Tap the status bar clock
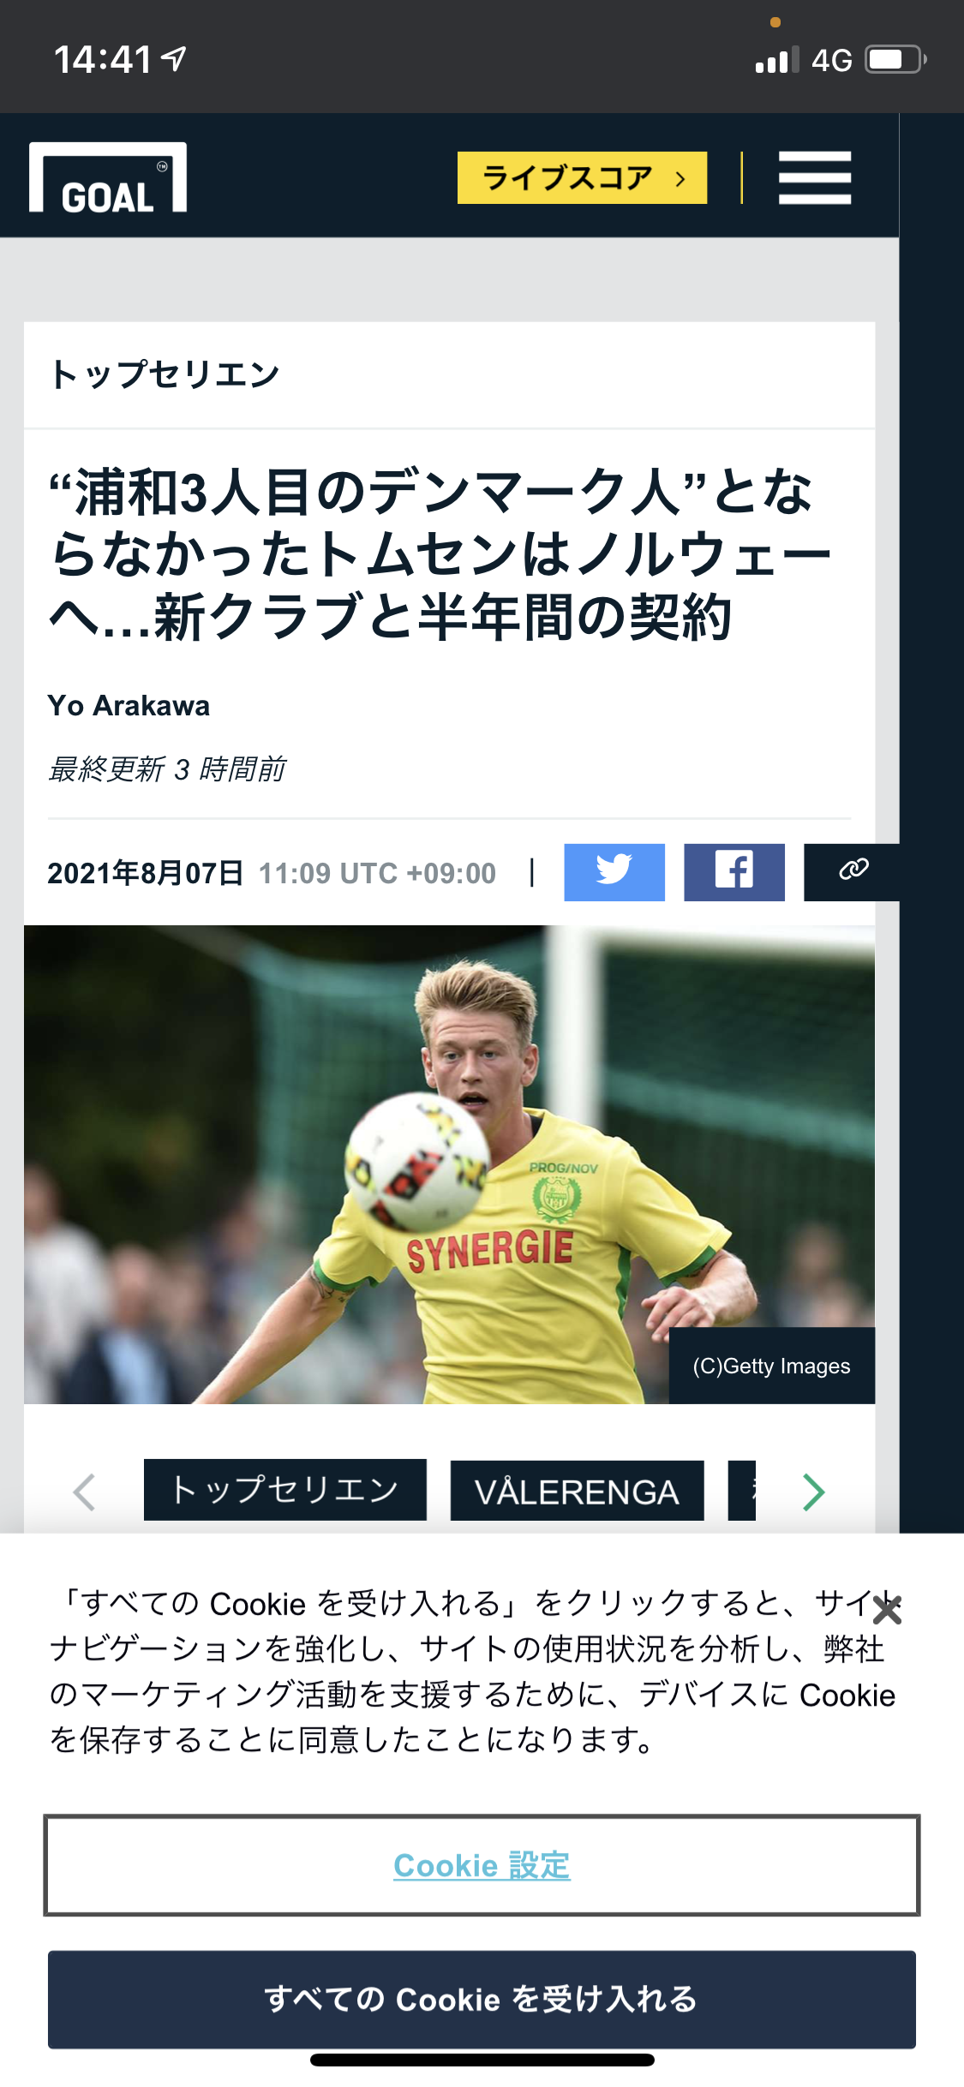The width and height of the screenshot is (964, 2087). point(103,60)
